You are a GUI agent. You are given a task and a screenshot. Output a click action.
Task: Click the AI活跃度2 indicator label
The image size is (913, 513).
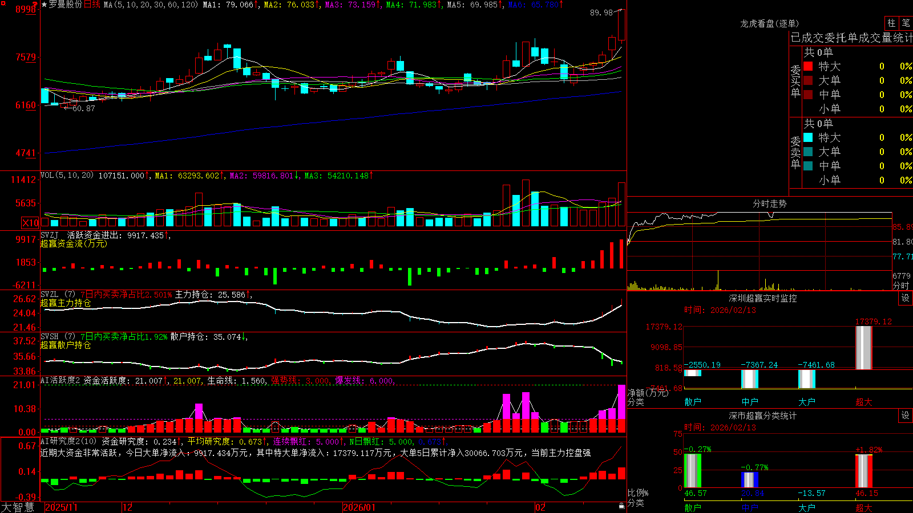coord(60,381)
